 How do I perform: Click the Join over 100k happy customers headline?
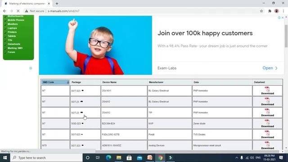(x=205, y=33)
